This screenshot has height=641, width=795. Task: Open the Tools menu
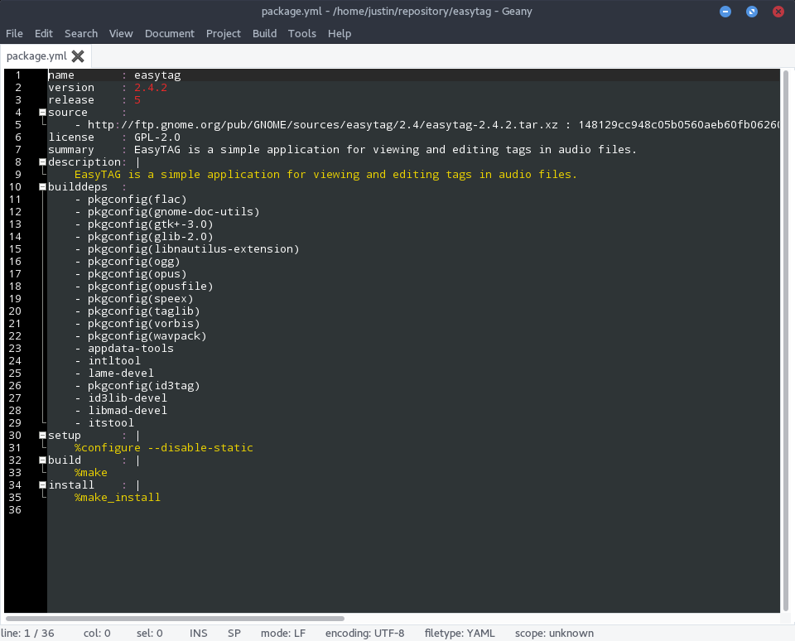tap(302, 33)
